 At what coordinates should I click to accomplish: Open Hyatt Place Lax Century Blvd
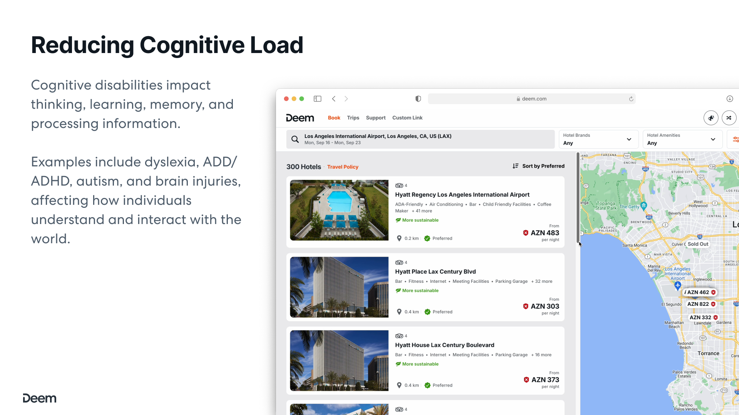pyautogui.click(x=435, y=272)
